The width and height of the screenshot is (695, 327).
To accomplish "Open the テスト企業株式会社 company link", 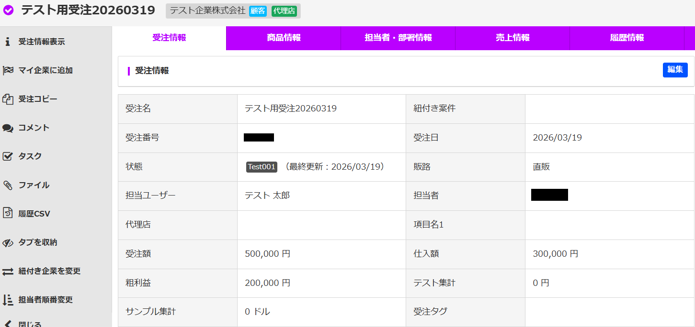I will (207, 11).
